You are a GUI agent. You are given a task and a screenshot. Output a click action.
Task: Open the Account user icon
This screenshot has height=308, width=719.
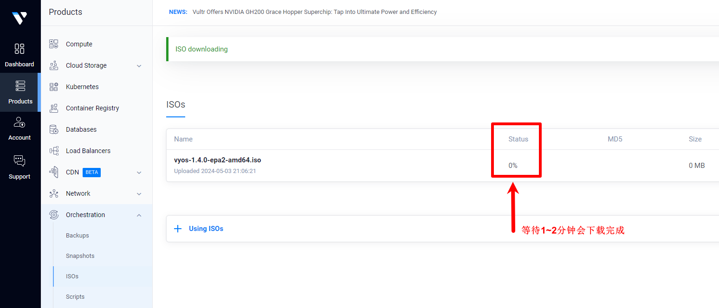[19, 122]
